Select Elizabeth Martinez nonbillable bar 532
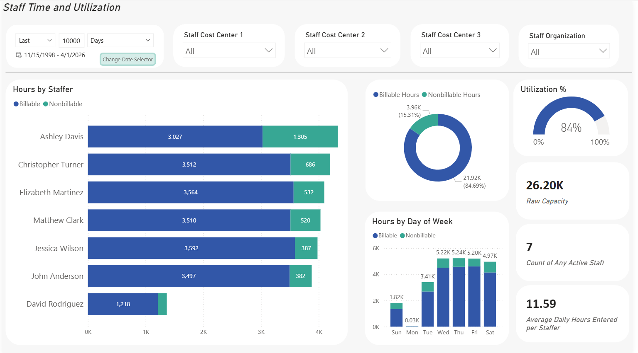Screen dimensions: 638x353 click(x=309, y=192)
